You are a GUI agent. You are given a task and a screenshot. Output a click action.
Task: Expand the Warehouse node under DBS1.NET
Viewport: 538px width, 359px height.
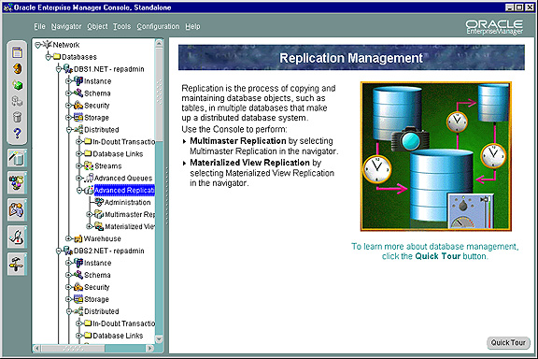coord(68,238)
